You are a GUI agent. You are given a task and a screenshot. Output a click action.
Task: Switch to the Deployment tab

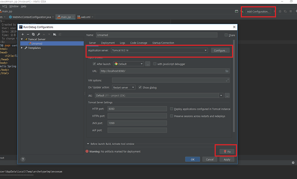(108, 43)
